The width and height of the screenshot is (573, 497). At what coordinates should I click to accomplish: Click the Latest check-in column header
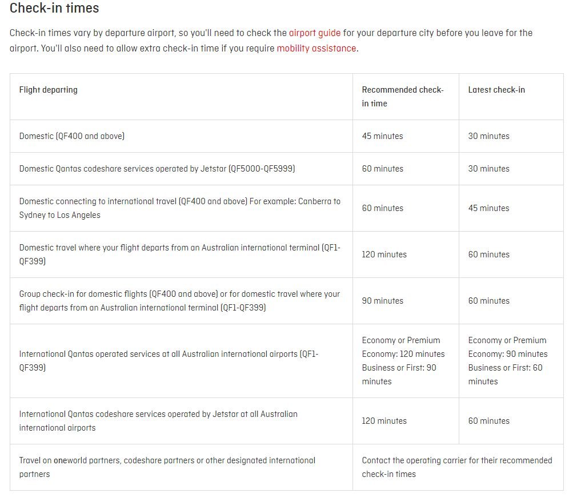point(496,90)
